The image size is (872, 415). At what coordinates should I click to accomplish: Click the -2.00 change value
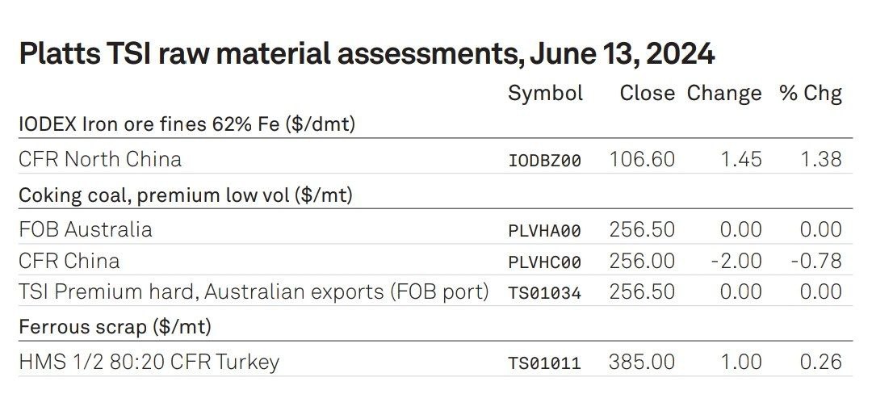[x=737, y=261]
